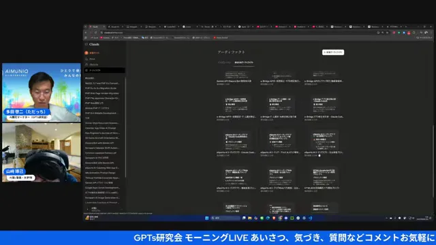
Task: Open the e-Bridge app fix Claude Code artifact
Action: coord(324,108)
